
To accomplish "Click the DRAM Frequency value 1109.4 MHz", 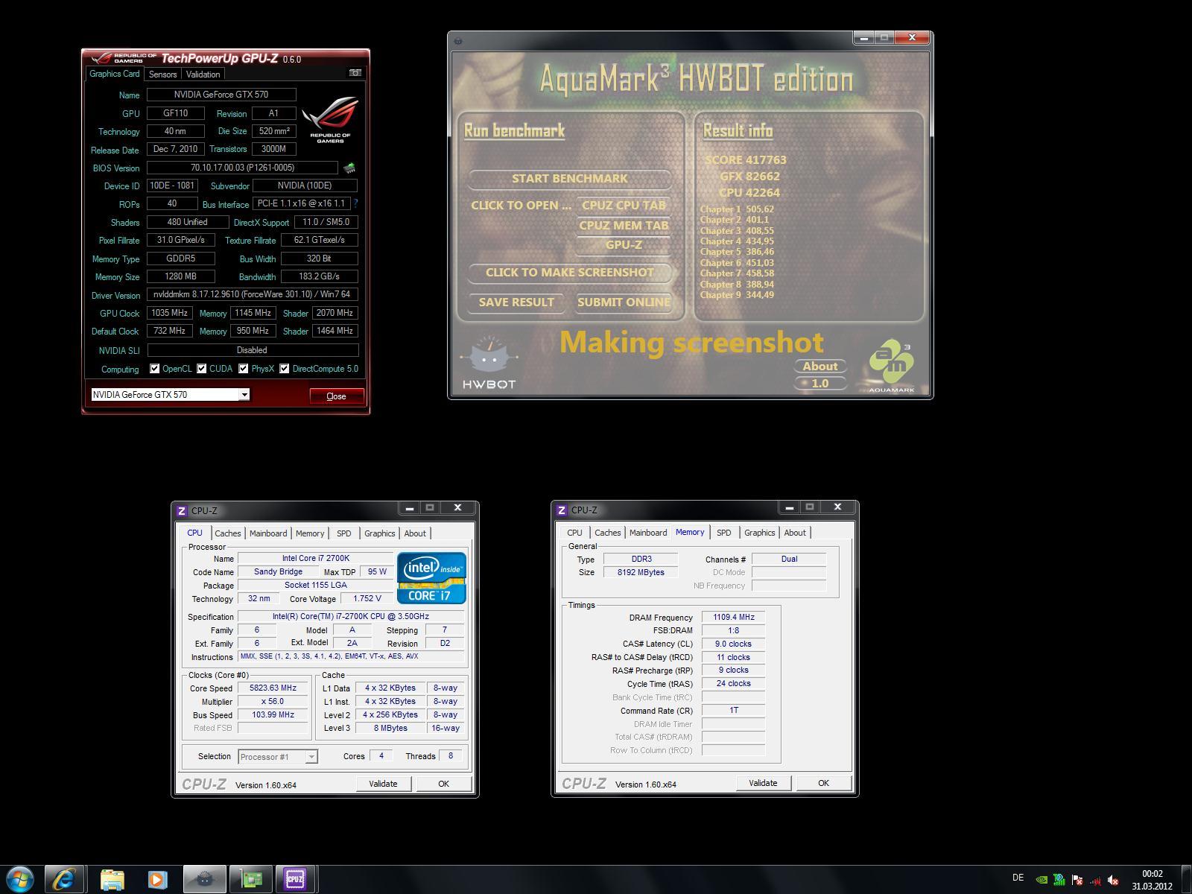I will 733,617.
